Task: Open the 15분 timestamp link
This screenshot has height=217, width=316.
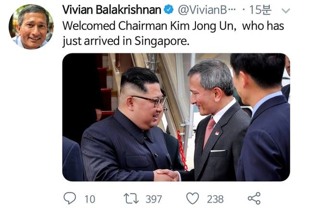Action: tap(261, 10)
